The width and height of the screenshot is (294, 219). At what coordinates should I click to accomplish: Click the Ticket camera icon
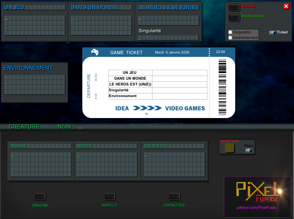[x=272, y=33]
